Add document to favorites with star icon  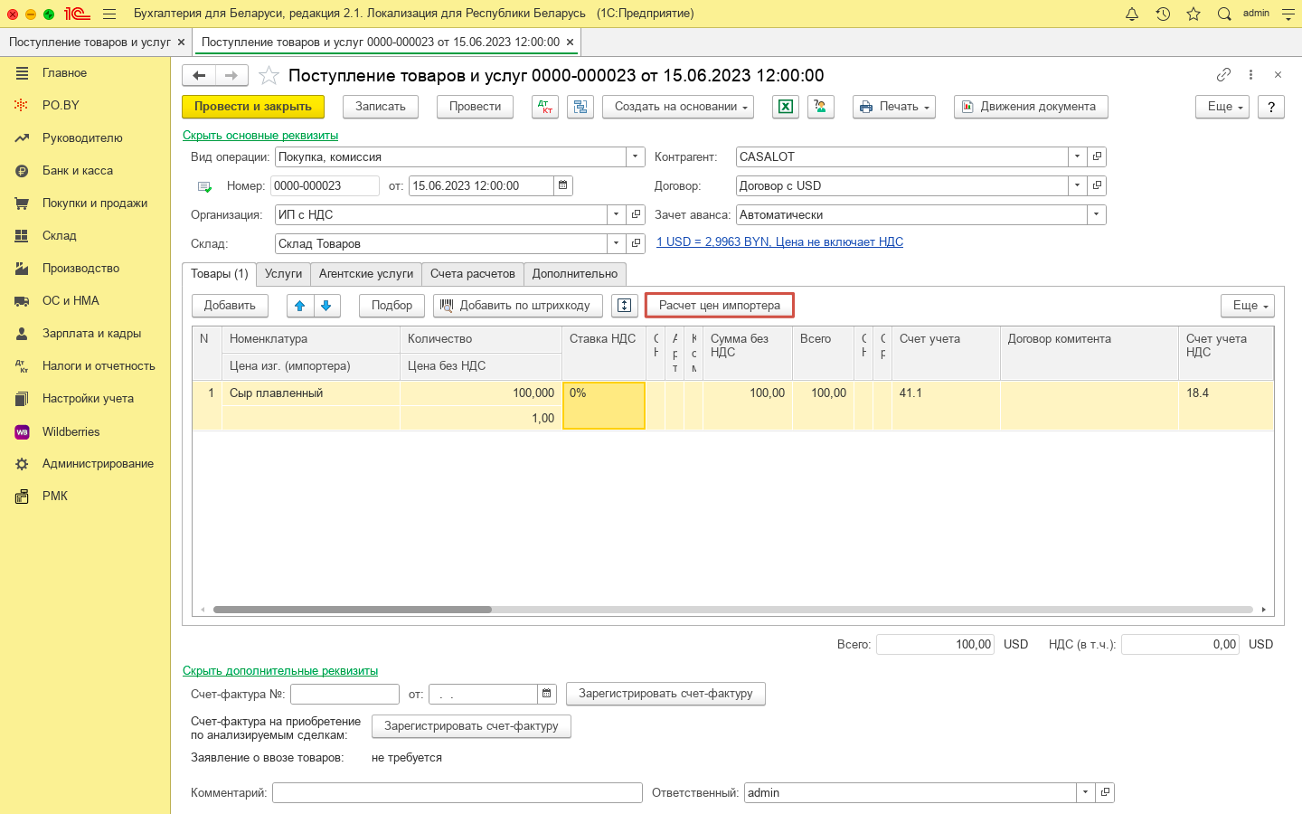point(269,76)
